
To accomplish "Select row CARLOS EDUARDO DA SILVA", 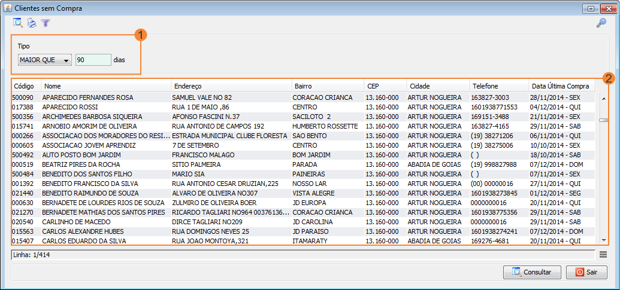I will pyautogui.click(x=303, y=241).
